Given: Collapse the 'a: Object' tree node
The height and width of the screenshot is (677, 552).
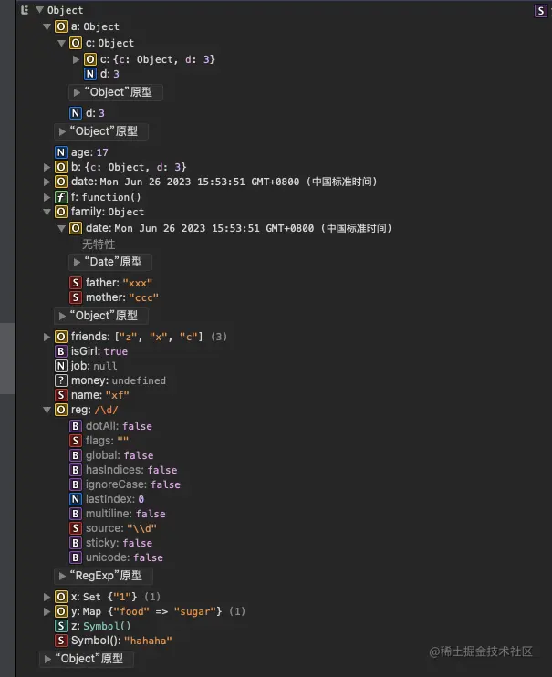Looking at the screenshot, I should coord(47,26).
